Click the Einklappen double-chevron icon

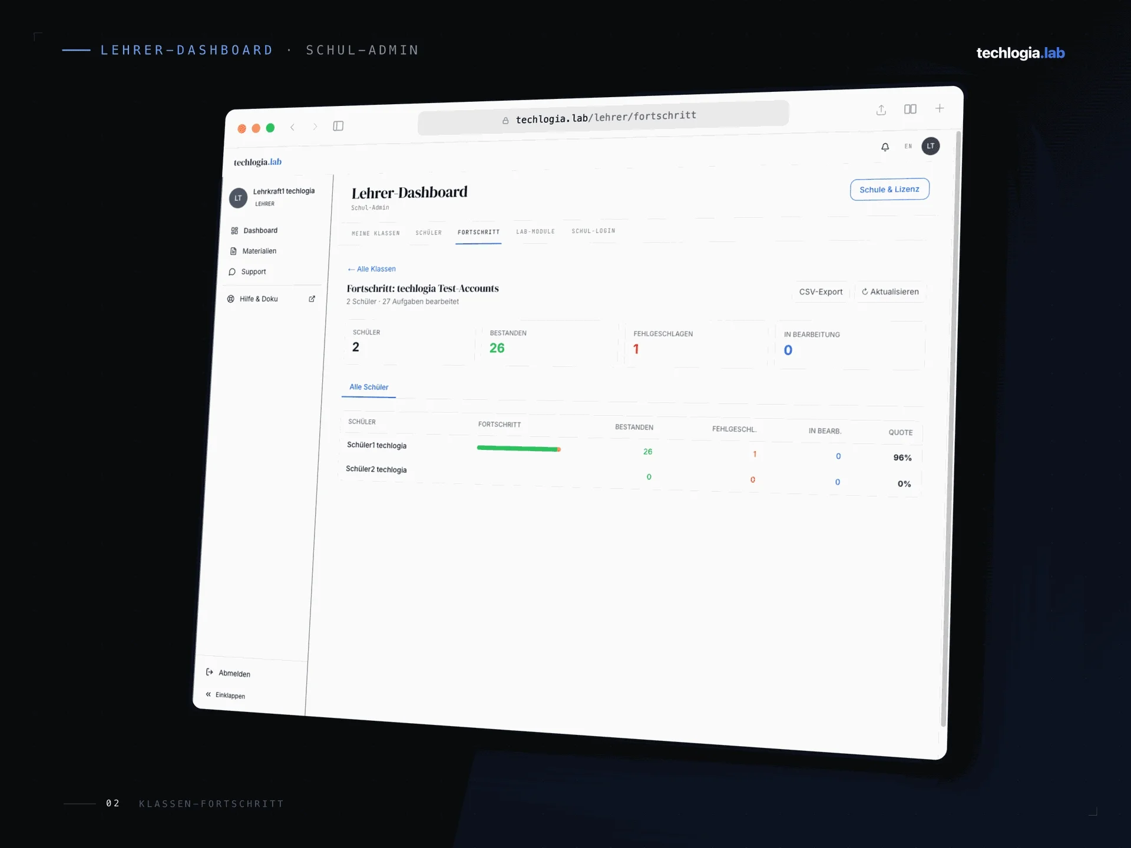click(x=208, y=694)
